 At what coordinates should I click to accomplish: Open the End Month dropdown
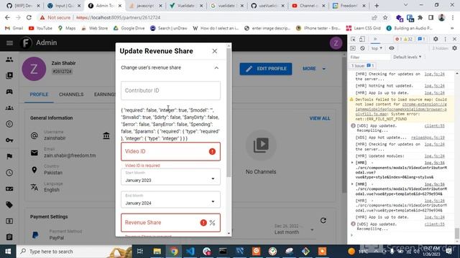[170, 199]
